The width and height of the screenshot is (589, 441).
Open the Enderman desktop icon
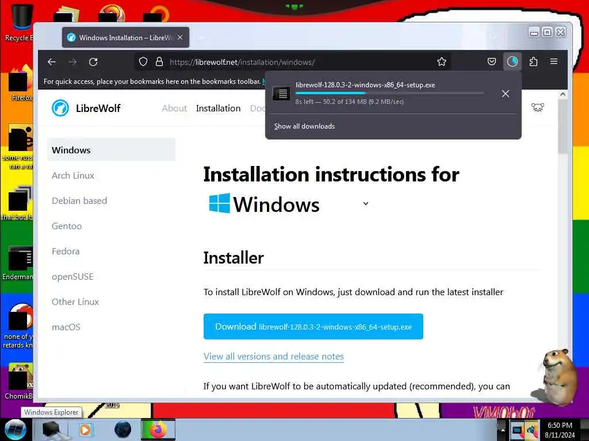click(18, 263)
